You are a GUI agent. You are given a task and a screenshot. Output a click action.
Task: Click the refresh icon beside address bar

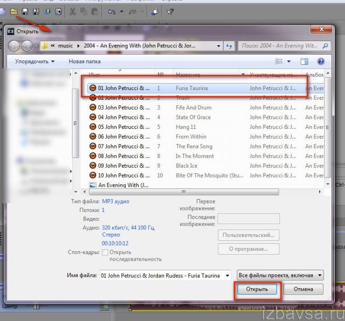(229, 46)
